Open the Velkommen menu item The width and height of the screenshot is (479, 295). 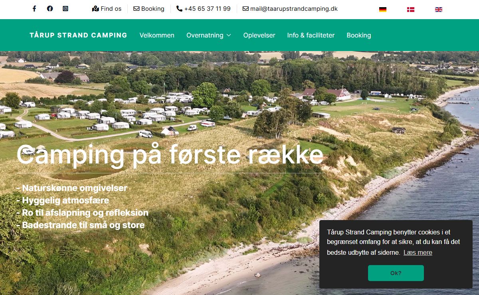tap(157, 35)
